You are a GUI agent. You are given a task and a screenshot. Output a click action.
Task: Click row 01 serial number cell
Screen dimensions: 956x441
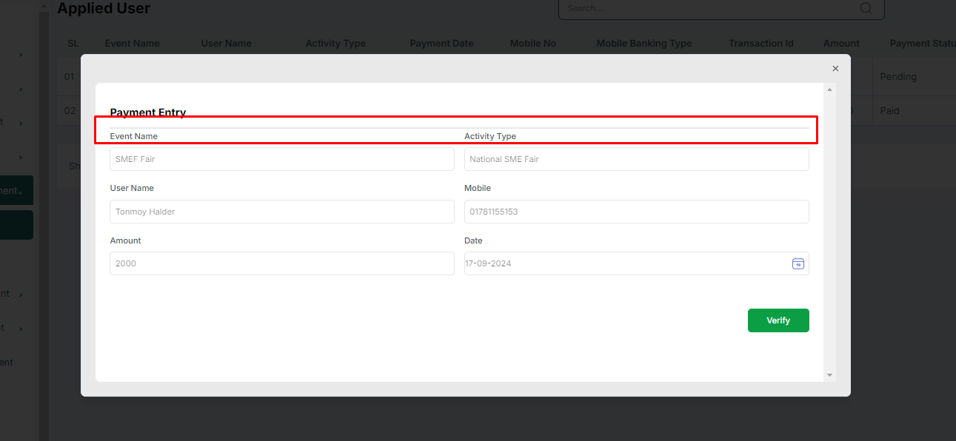click(x=69, y=77)
